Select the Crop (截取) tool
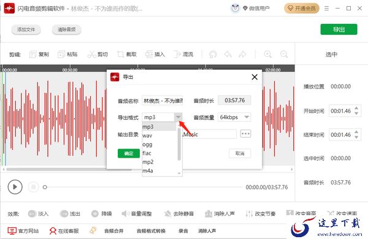 [x=127, y=54]
